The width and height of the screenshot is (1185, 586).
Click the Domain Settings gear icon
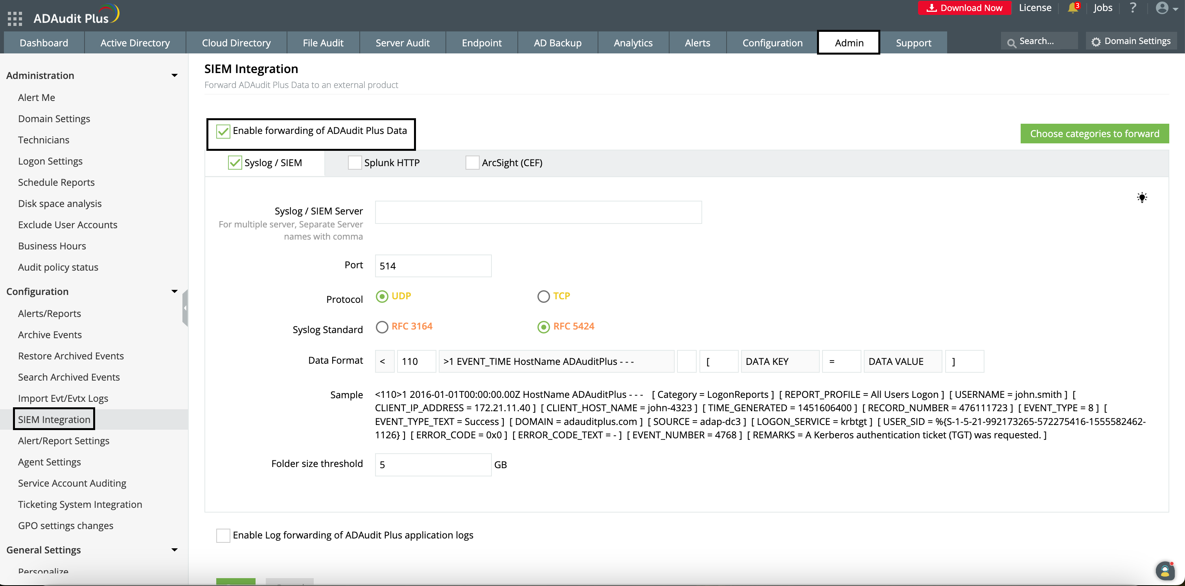tap(1096, 41)
